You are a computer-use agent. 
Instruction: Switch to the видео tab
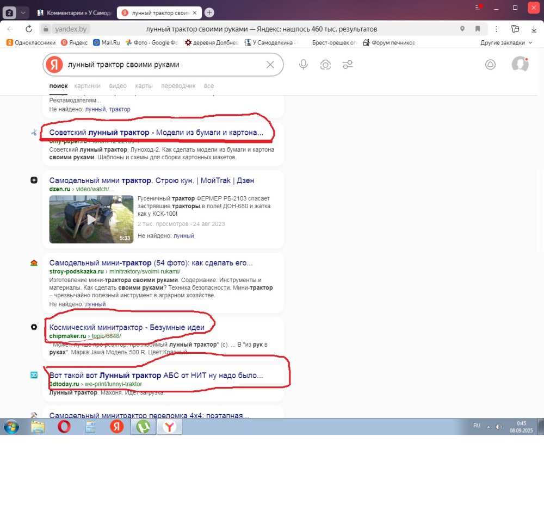click(x=118, y=86)
